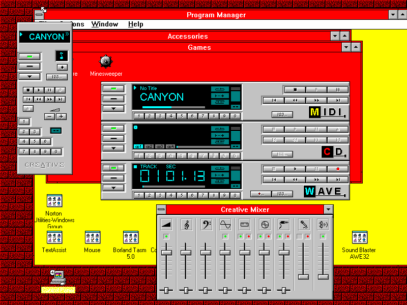
Task: Open the Window menu in Program Manager
Action: (x=105, y=24)
